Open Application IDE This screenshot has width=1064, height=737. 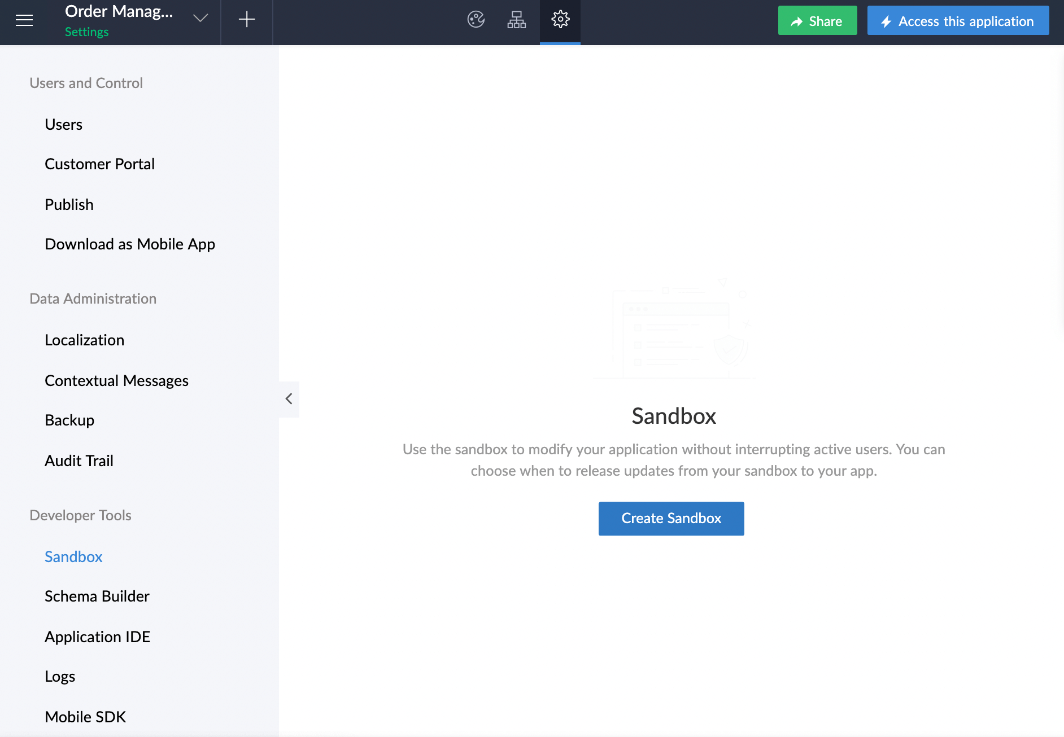[x=97, y=637]
